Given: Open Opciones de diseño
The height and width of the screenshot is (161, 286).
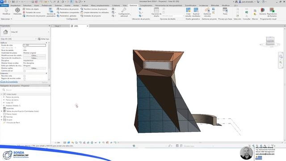Looking at the screenshot, I should 156,12.
